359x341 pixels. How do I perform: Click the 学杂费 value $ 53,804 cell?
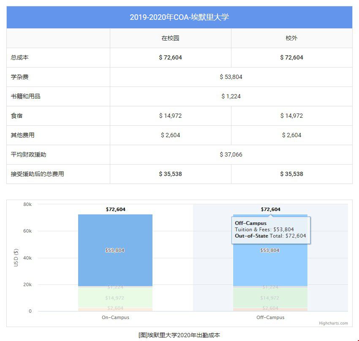[x=231, y=77]
